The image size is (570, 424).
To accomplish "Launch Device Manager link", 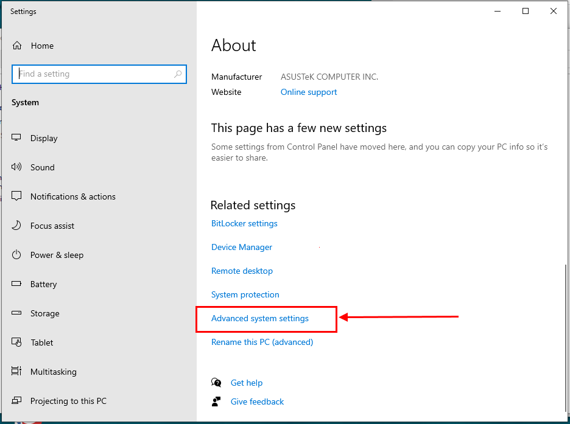I will [242, 247].
